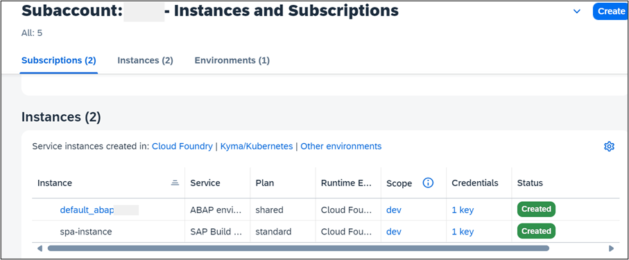Click the Scope info icon

point(428,183)
